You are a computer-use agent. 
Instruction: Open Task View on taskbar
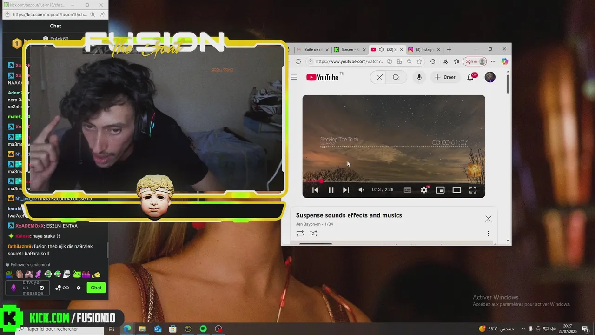(112, 329)
